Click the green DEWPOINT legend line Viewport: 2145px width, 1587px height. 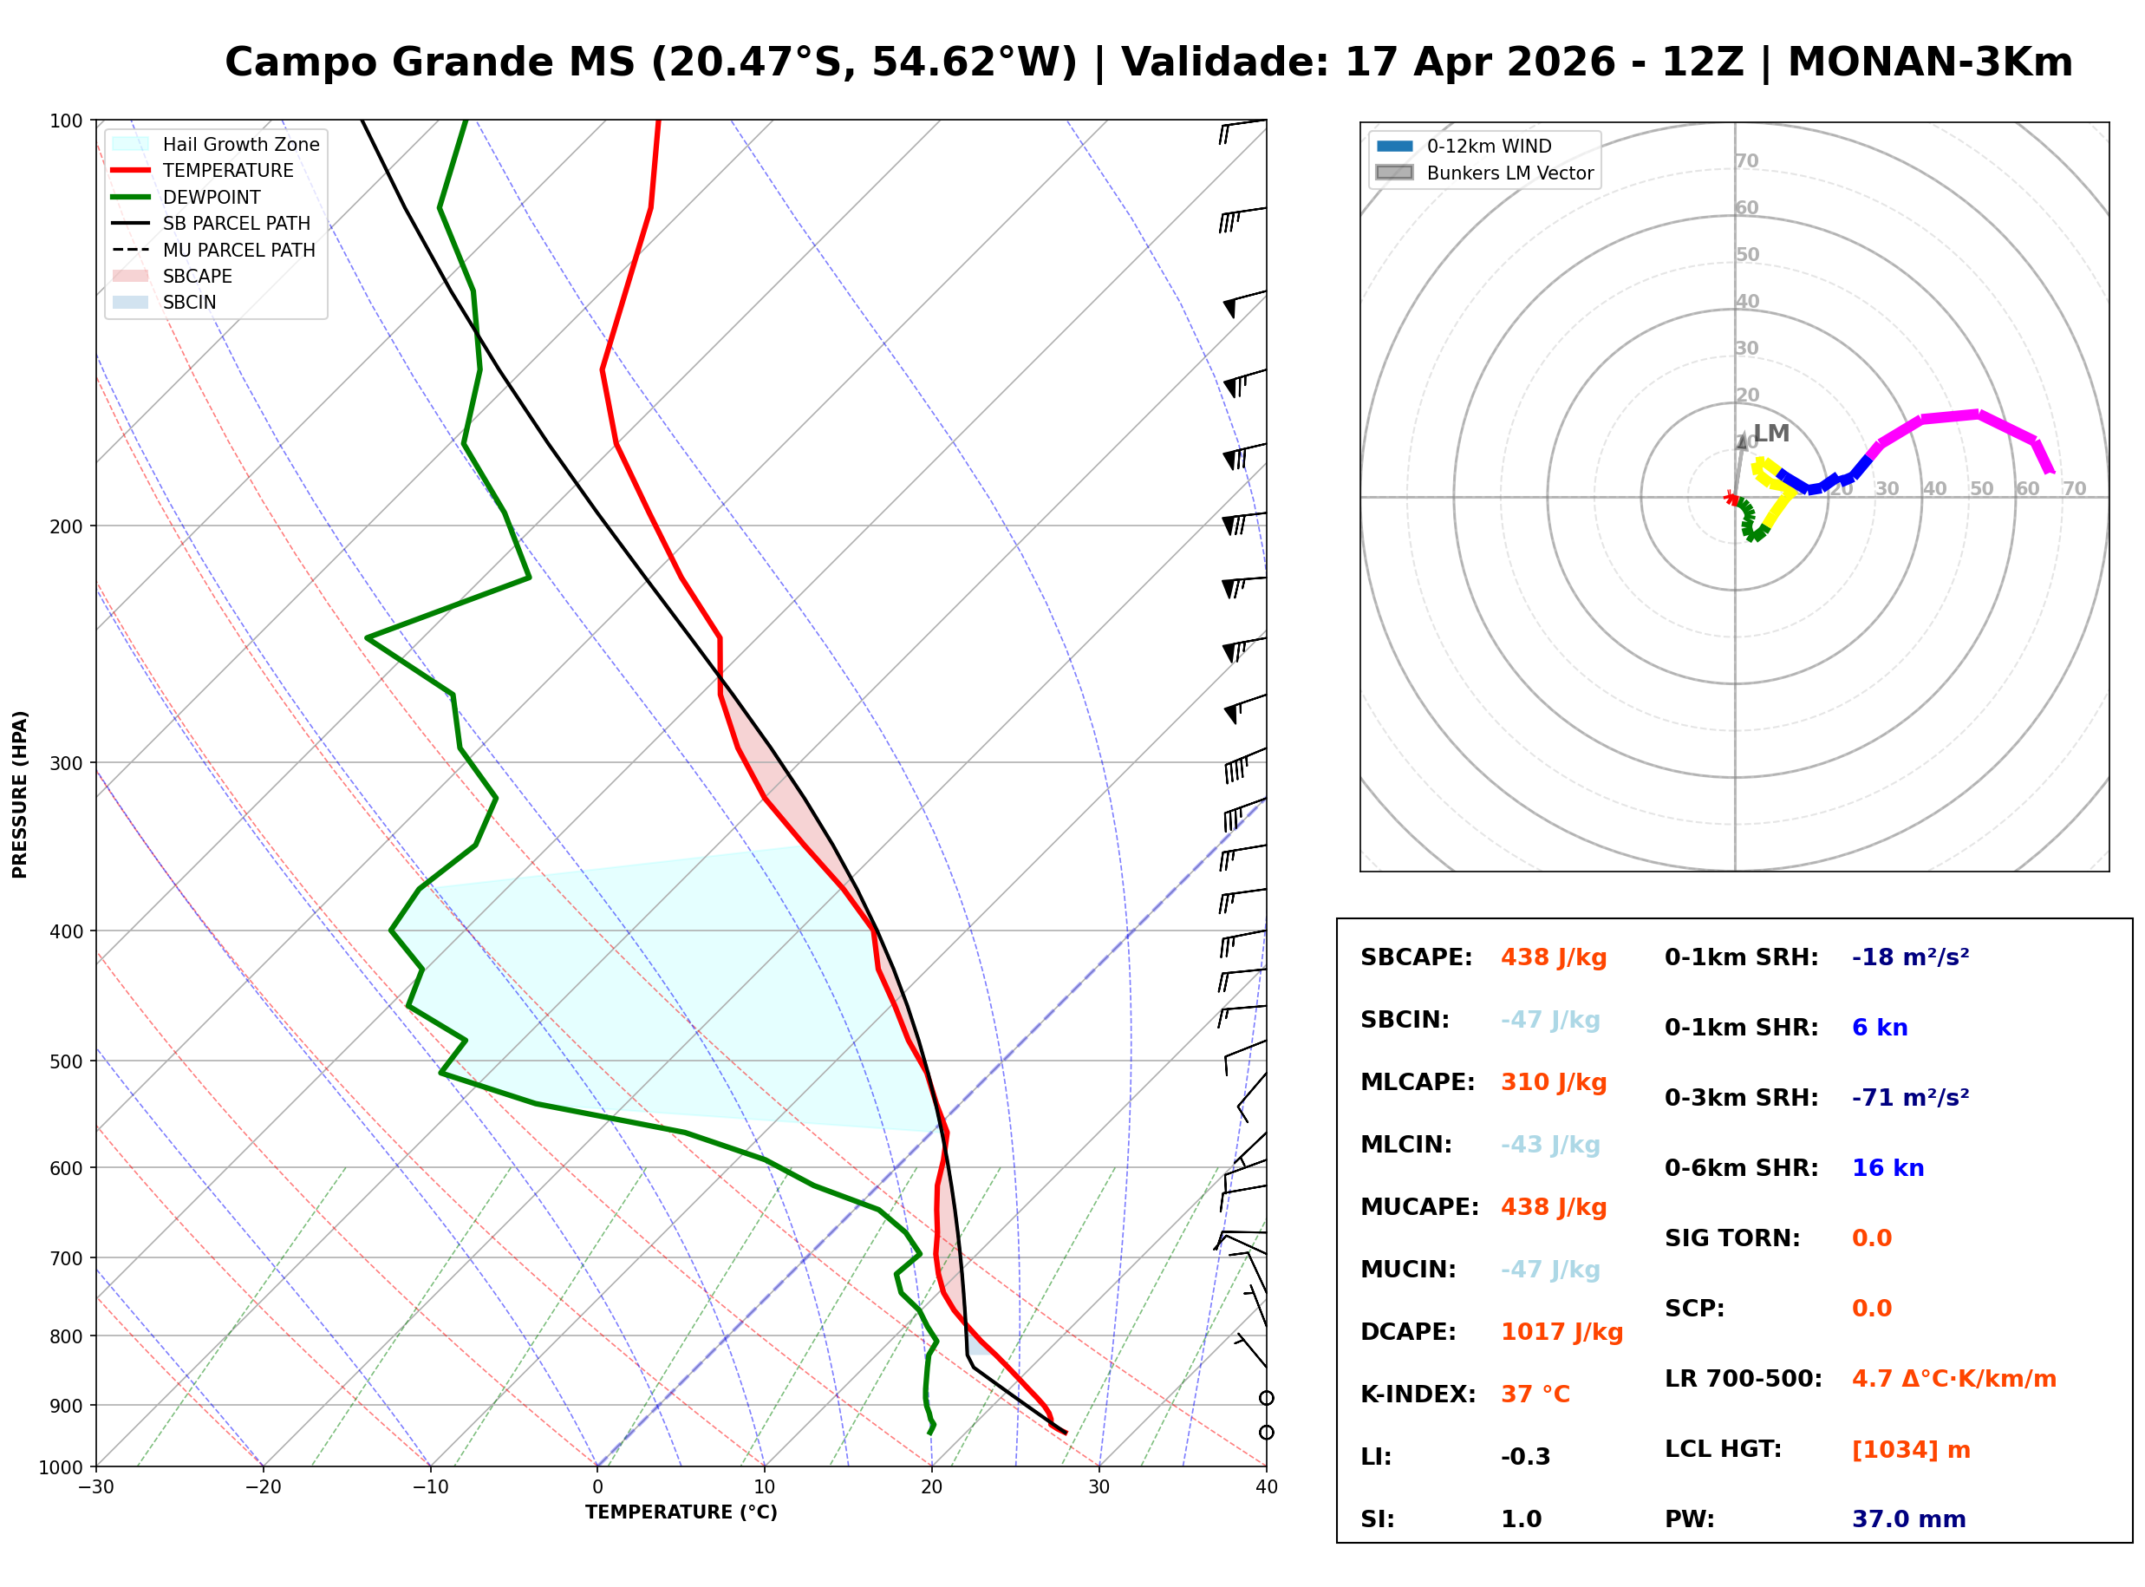131,197
